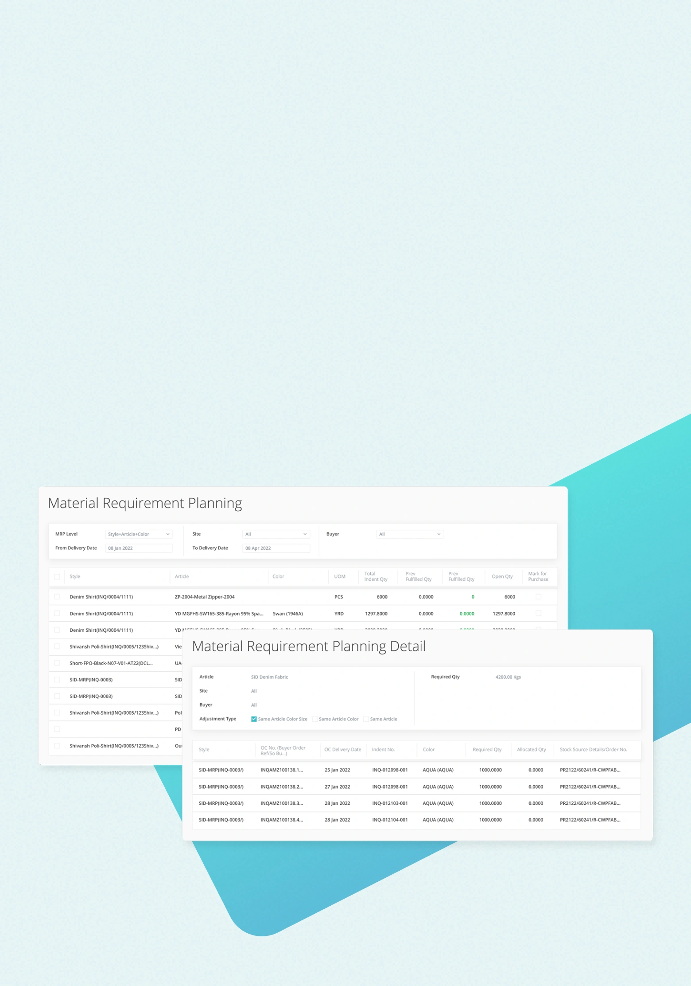Open the INQ-012103-001 indent row
The height and width of the screenshot is (986, 691).
point(389,803)
